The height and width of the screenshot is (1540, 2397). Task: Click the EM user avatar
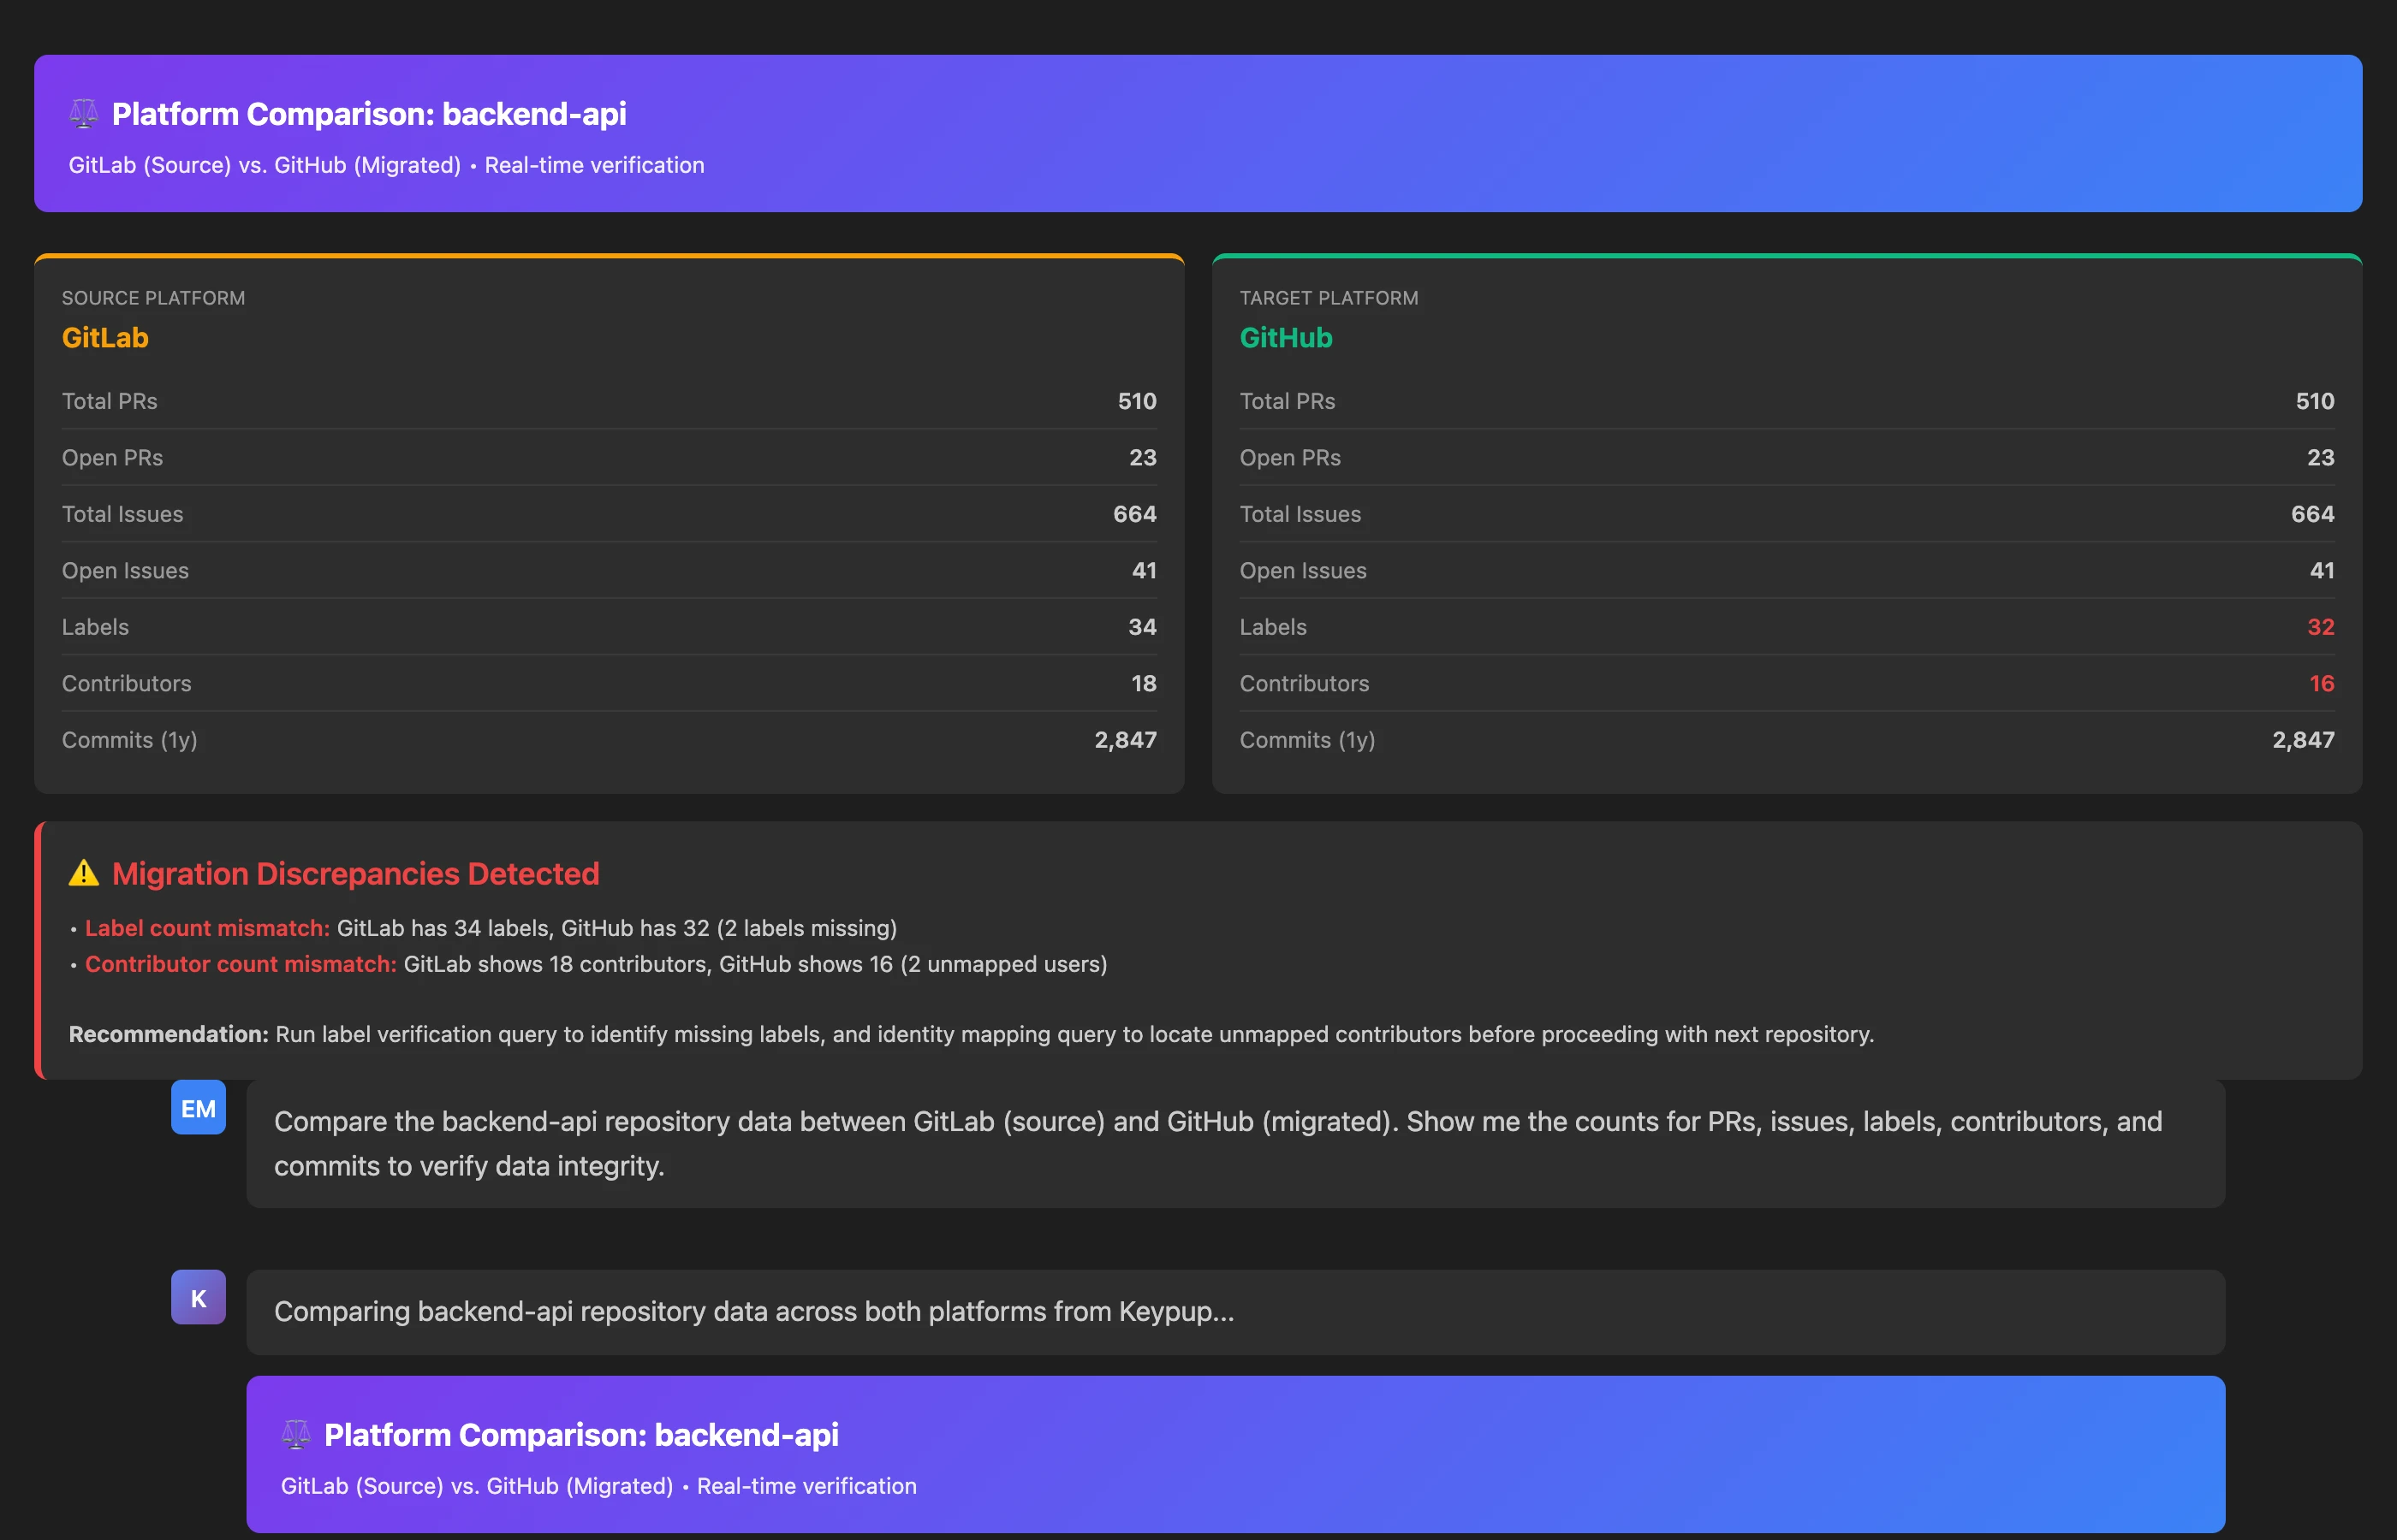point(198,1108)
